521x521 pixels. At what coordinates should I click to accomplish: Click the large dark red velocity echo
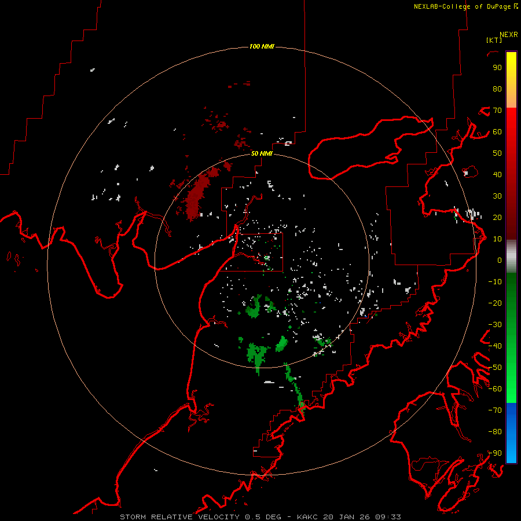pyautogui.click(x=197, y=196)
